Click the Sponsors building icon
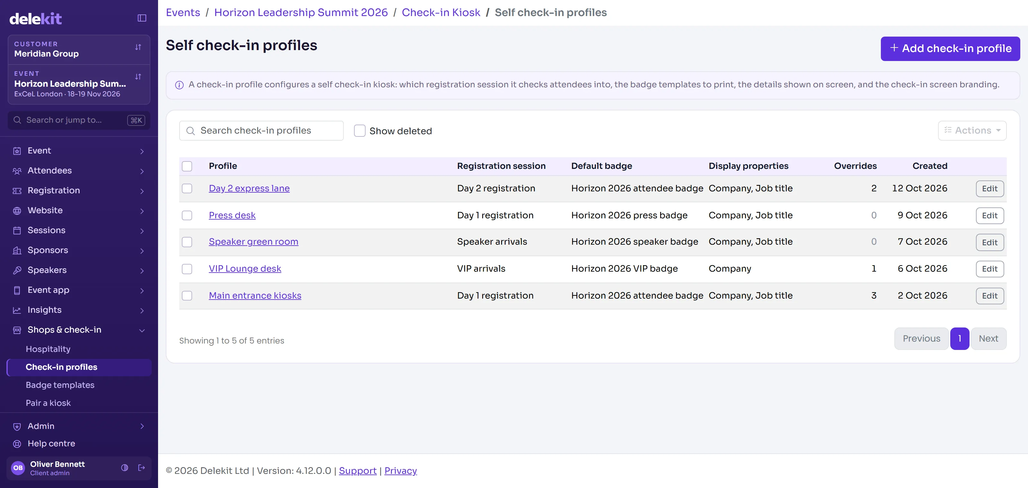Image resolution: width=1028 pixels, height=488 pixels. (17, 250)
